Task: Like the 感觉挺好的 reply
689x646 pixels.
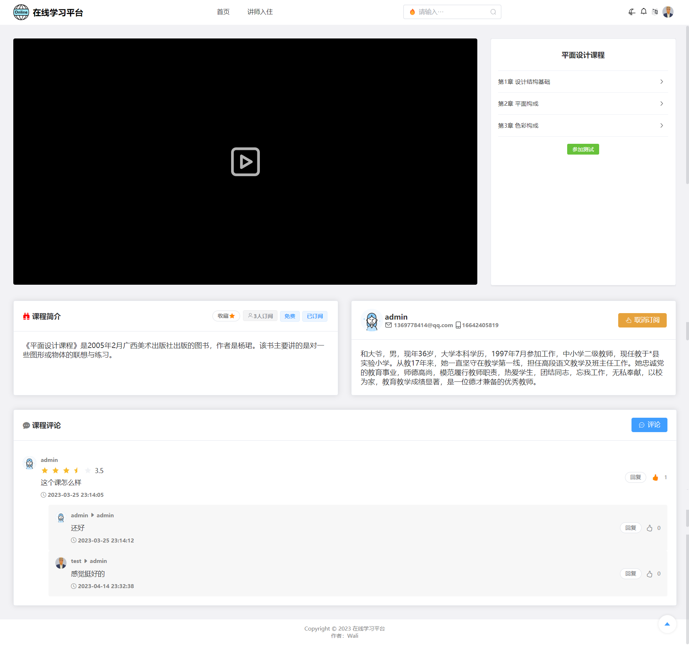Action: (649, 574)
